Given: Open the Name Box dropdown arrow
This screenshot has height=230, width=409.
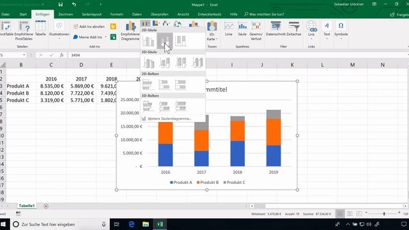Looking at the screenshot, I should pyautogui.click(x=24, y=55).
